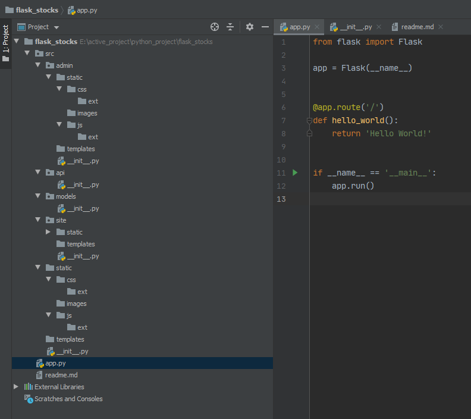Hide the Project tool window with minus icon
This screenshot has height=419, width=471.
[265, 27]
